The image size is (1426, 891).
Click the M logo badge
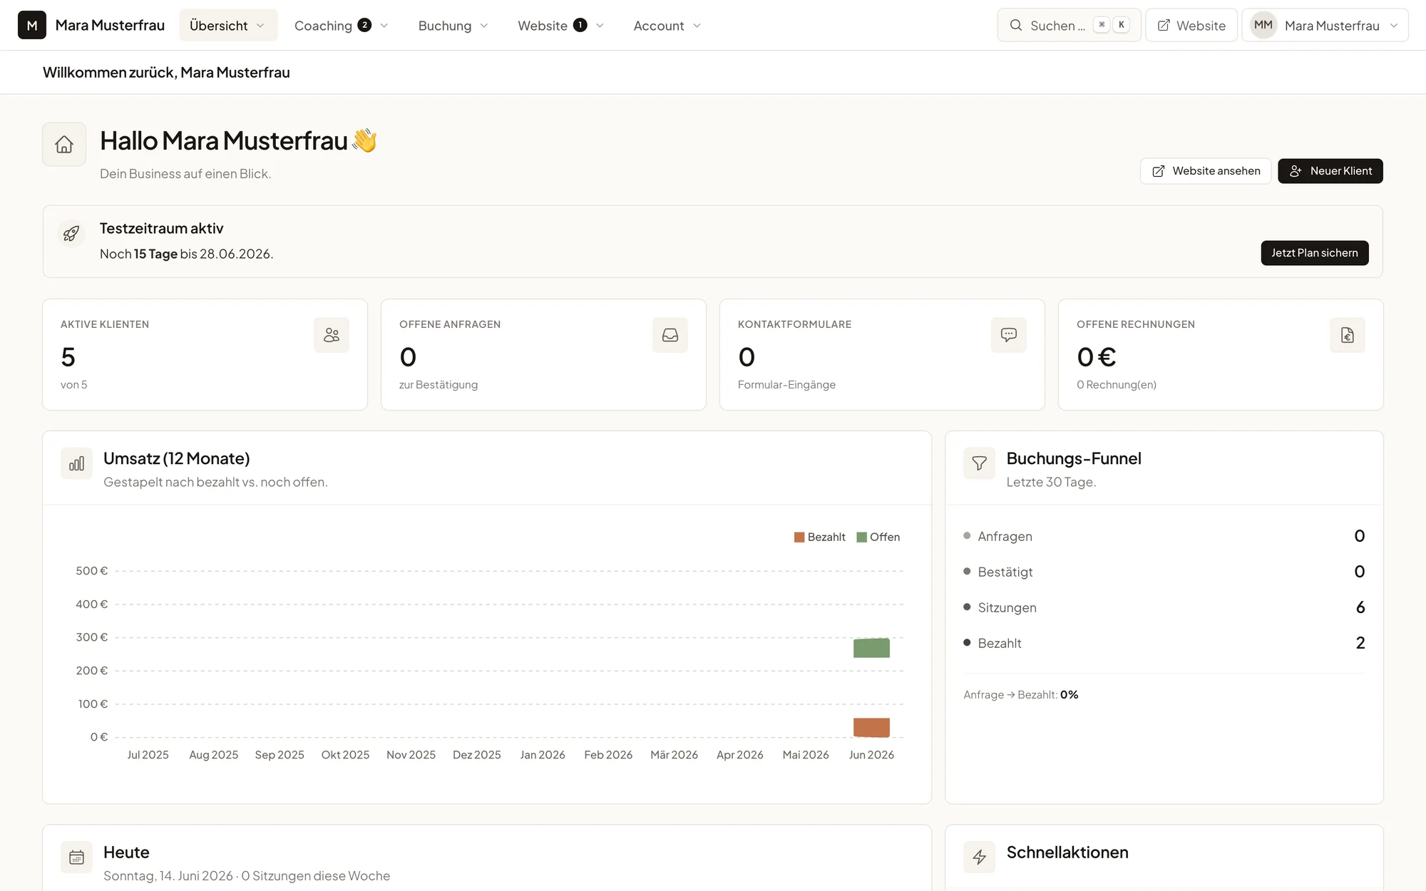pyautogui.click(x=32, y=25)
